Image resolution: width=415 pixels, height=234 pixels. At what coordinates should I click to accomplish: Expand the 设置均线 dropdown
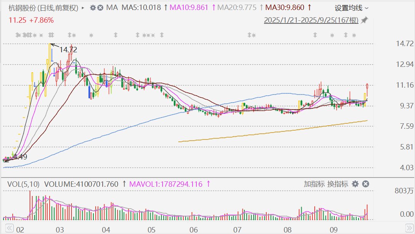351,8
